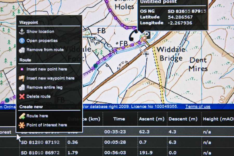Click the bin icon beside Remove from route
234x156 pixels.
coord(22,50)
